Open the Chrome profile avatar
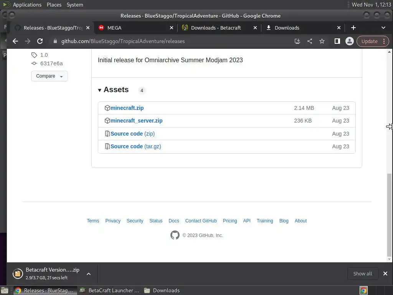This screenshot has height=295, width=393. 349,41
